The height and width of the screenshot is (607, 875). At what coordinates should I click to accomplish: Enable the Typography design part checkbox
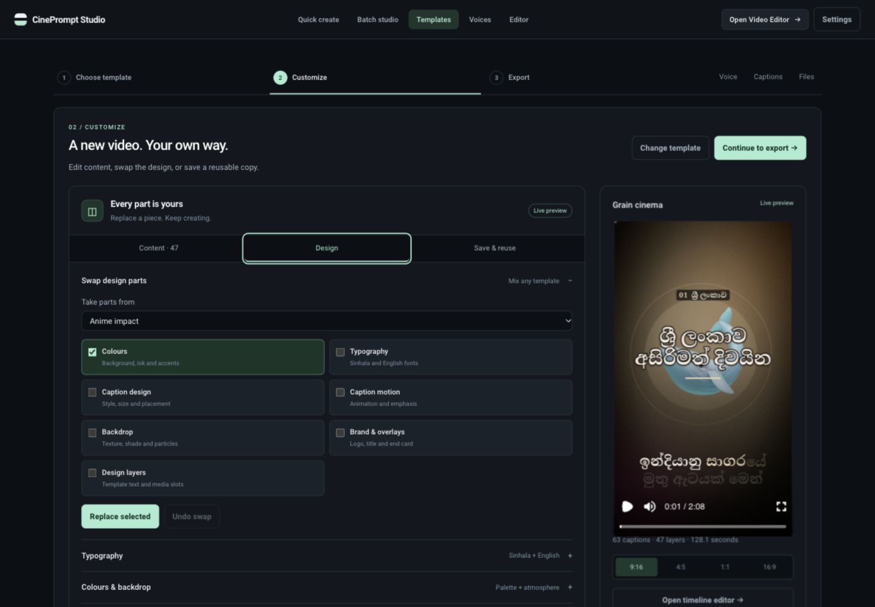click(x=340, y=352)
